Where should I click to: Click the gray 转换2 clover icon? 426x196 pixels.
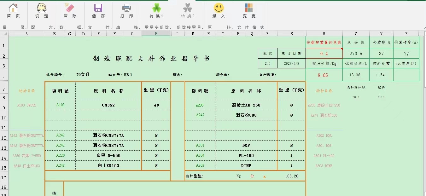point(188,8)
